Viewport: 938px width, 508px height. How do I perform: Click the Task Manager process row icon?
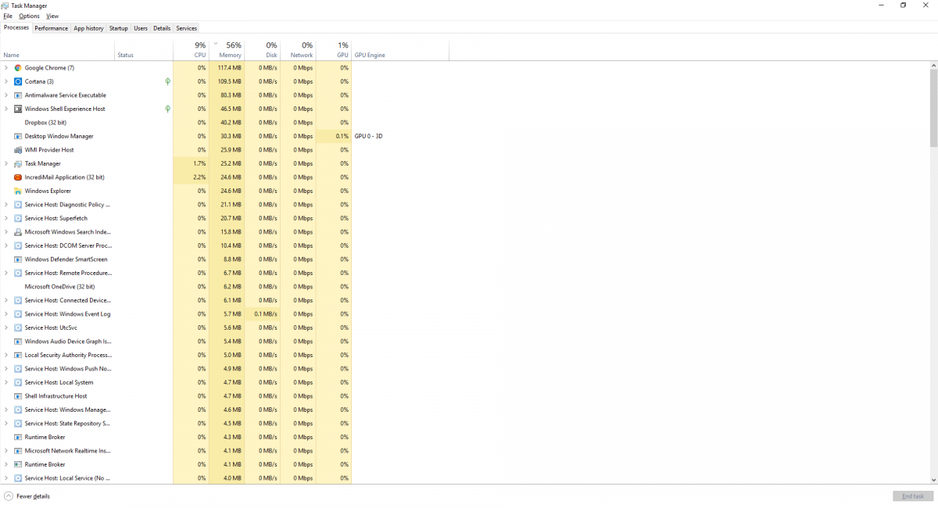pos(18,163)
